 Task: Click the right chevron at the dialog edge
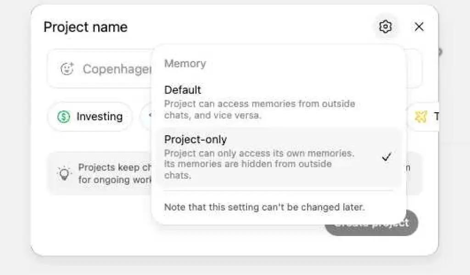click(440, 52)
